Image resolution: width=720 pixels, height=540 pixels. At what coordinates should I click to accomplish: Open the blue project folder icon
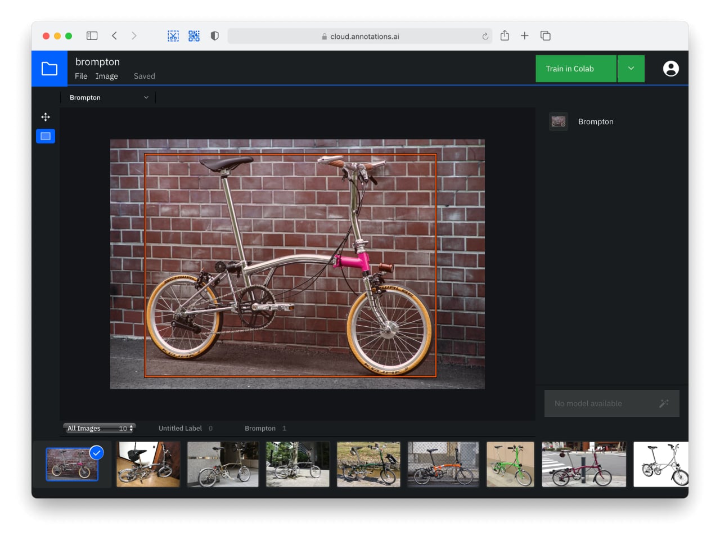(49, 69)
